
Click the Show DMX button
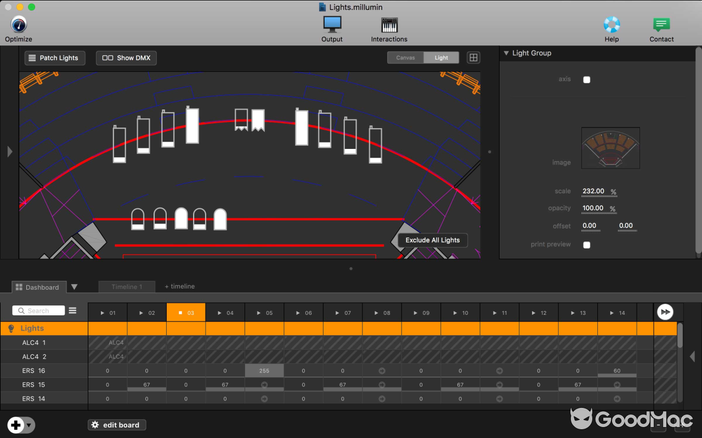click(x=126, y=58)
